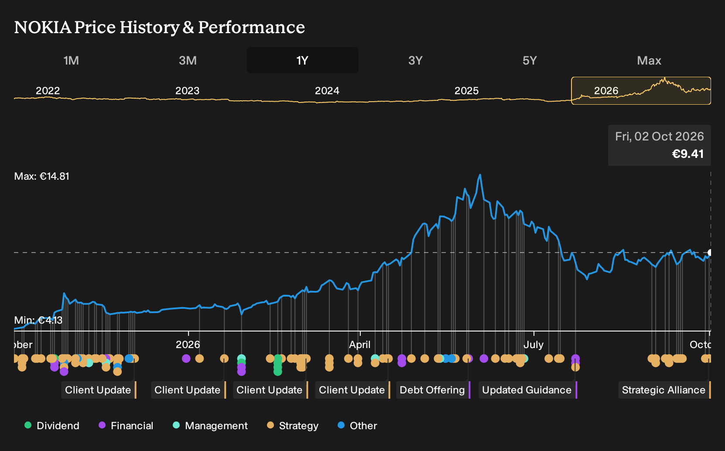Jump to 2023 in the overview navigator
The width and height of the screenshot is (725, 451).
pyautogui.click(x=187, y=91)
